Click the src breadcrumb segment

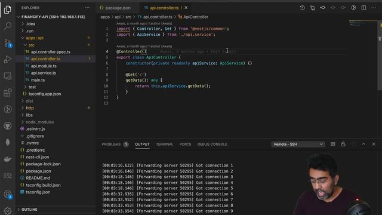(128, 17)
